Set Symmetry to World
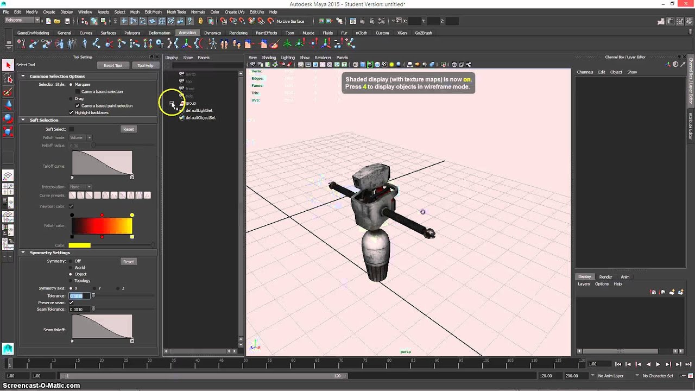The height and width of the screenshot is (391, 695). (71, 268)
